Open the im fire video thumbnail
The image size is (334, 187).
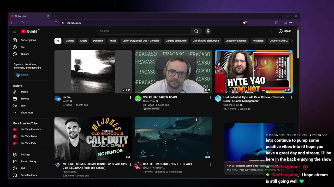tap(93, 71)
